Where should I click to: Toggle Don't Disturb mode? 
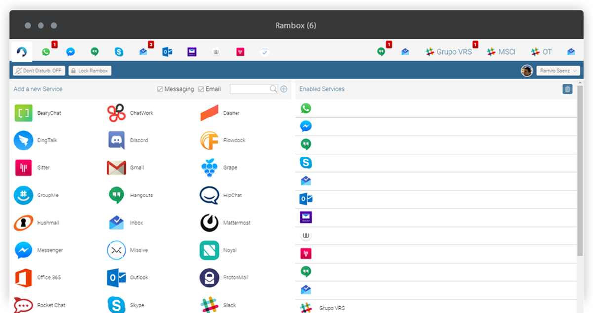pyautogui.click(x=39, y=71)
